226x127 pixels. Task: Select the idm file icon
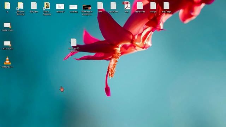100,6
